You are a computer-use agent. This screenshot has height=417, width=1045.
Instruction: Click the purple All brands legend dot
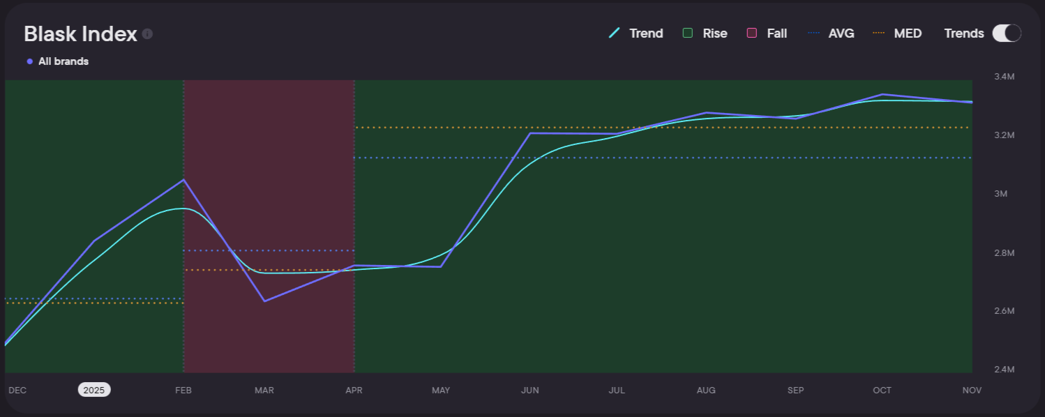point(29,61)
